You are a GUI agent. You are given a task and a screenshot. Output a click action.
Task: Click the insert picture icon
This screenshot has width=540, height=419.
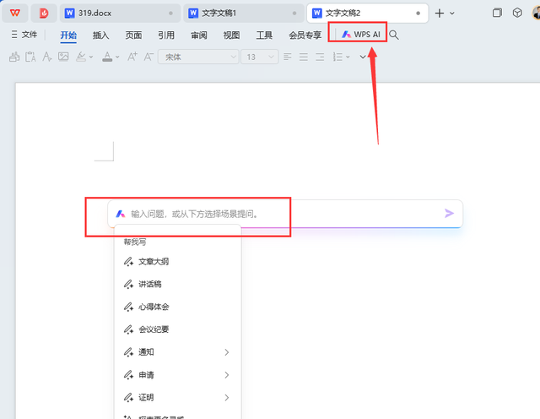pyautogui.click(x=63, y=57)
